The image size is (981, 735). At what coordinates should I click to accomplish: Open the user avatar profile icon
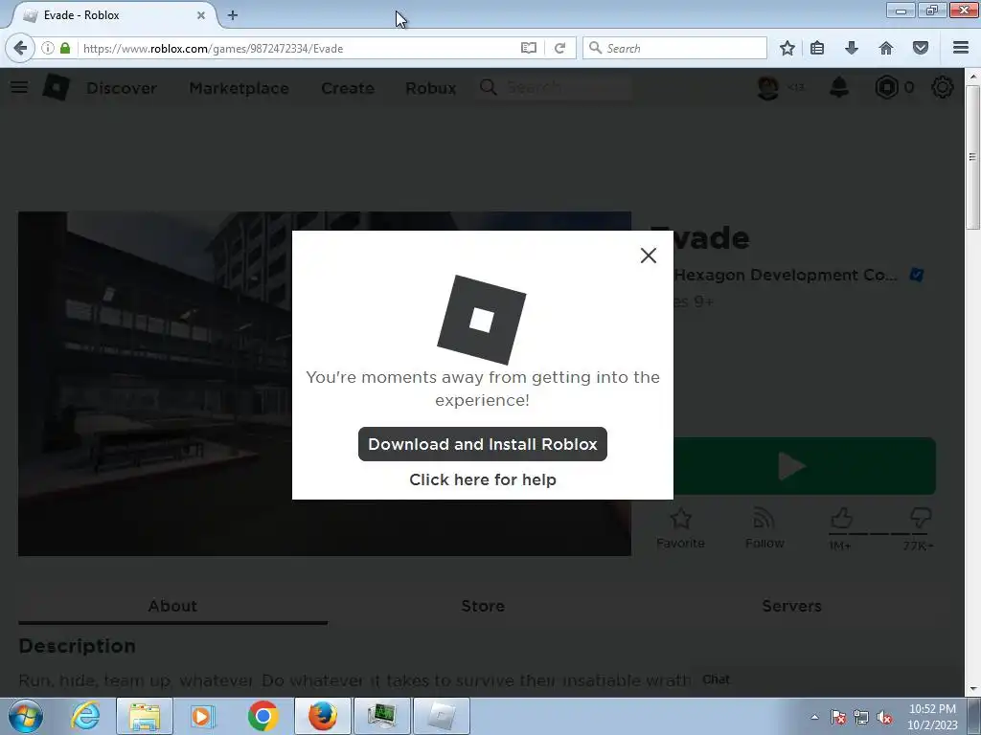coord(768,87)
